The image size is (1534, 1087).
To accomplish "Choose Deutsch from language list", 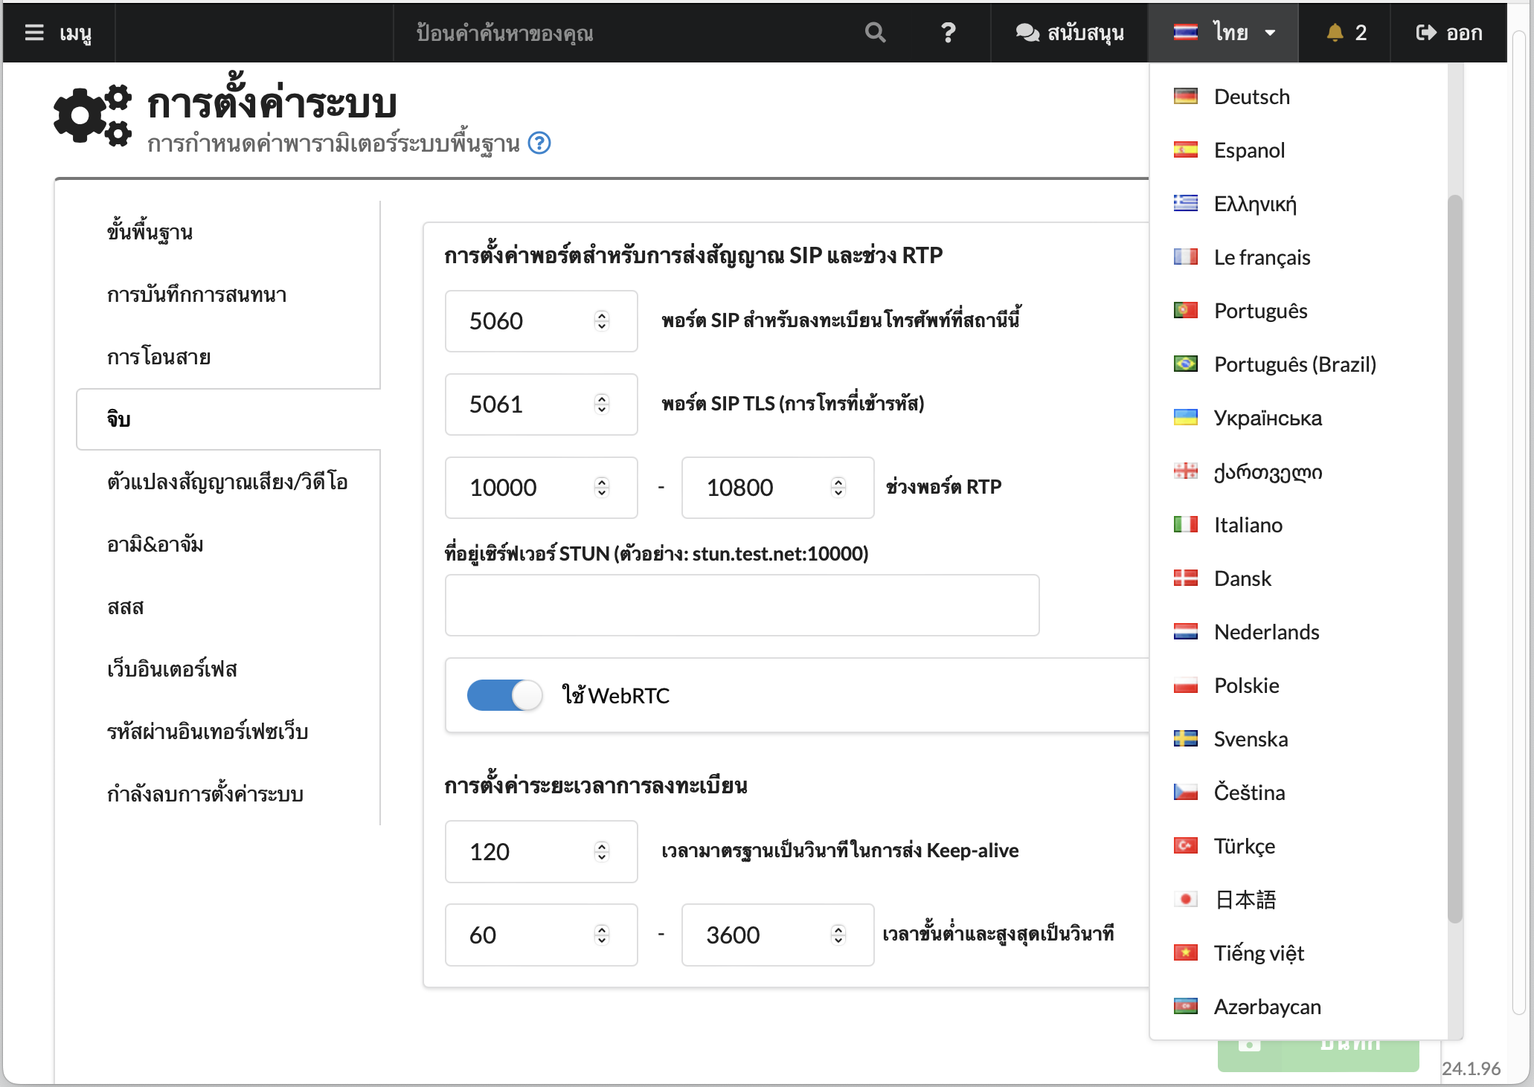I will (x=1251, y=97).
